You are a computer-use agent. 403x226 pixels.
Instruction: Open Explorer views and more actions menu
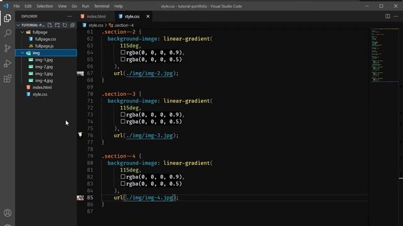[x=70, y=16]
